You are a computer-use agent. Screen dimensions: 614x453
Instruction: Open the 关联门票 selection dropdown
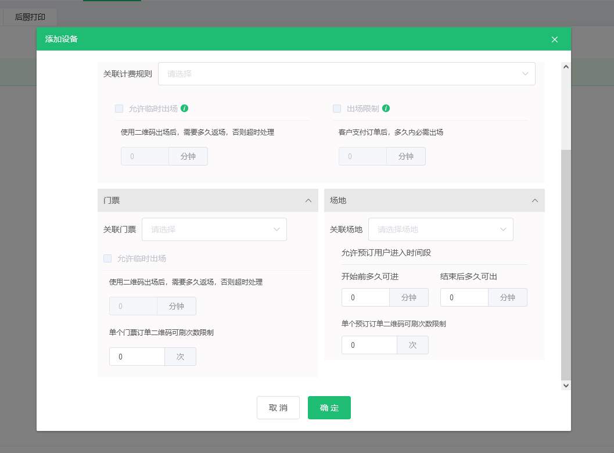[x=214, y=229]
